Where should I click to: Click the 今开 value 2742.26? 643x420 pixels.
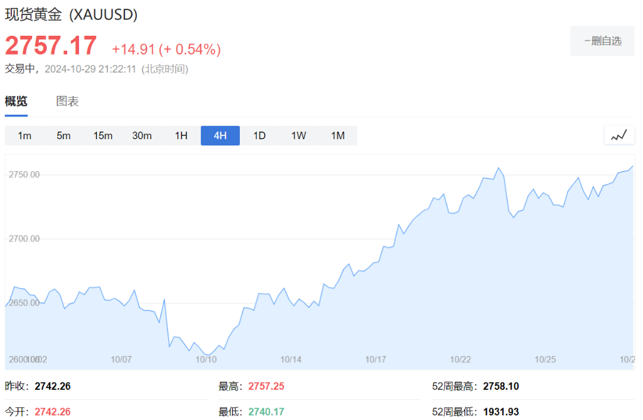[53, 412]
